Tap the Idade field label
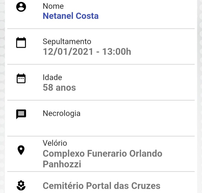This screenshot has height=193, width=202. pyautogui.click(x=52, y=77)
